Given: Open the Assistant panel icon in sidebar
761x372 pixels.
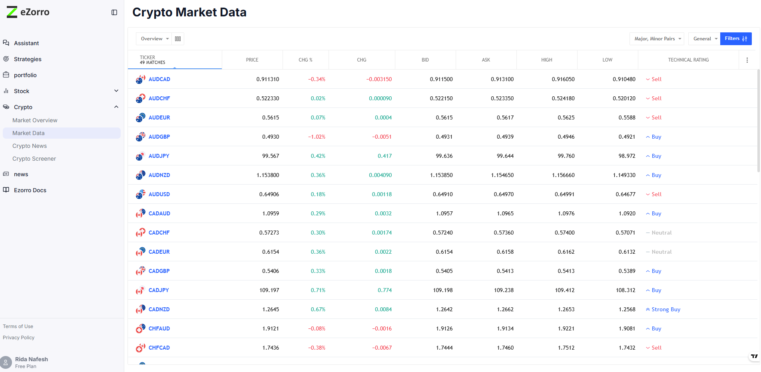Looking at the screenshot, I should (x=6, y=43).
